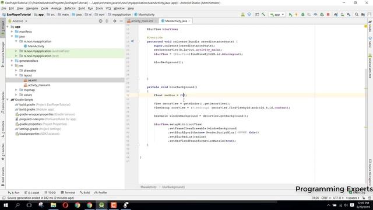Open the Logcat tool window
The image size is (373, 210).
(x=31, y=192)
